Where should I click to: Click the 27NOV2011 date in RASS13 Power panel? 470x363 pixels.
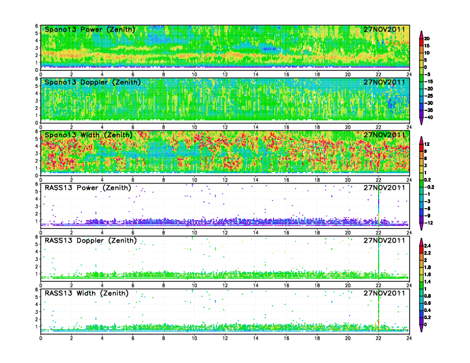(x=385, y=187)
